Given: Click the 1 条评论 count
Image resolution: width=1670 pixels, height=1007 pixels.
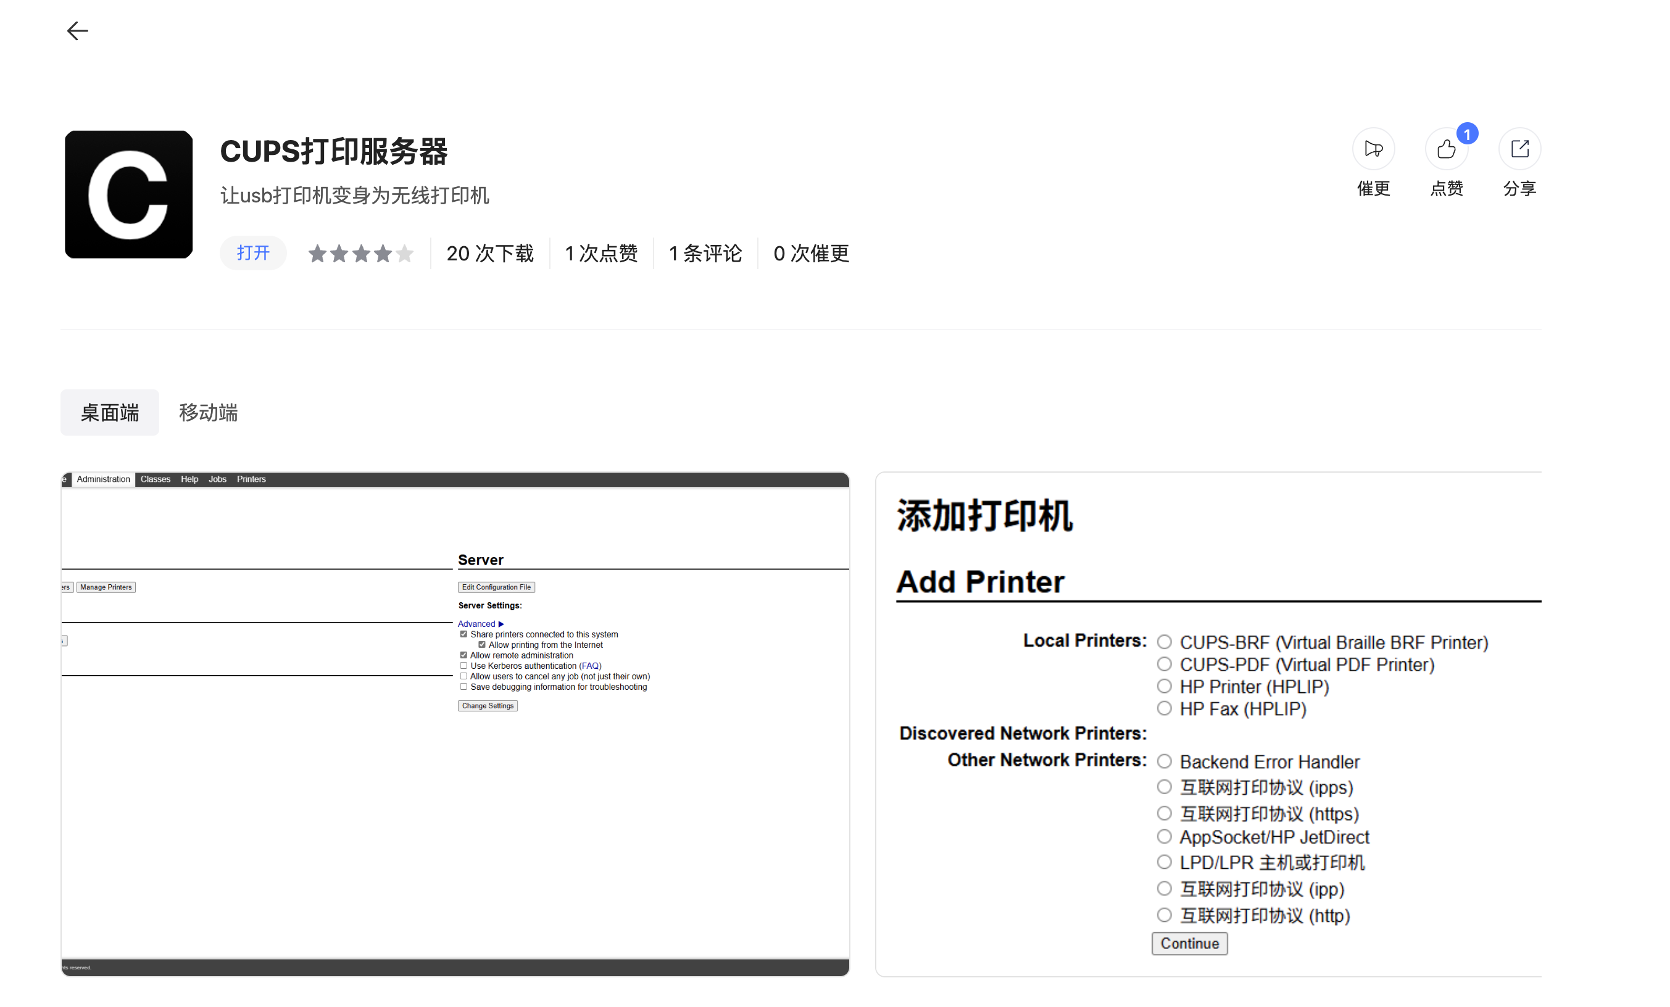Looking at the screenshot, I should point(705,254).
